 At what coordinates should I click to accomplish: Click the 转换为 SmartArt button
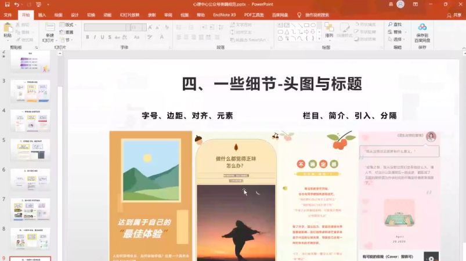point(248,40)
